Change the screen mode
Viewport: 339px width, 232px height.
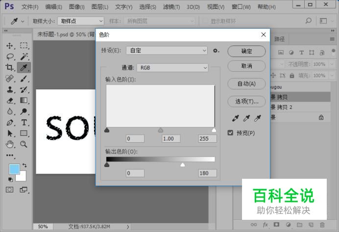click(x=24, y=190)
